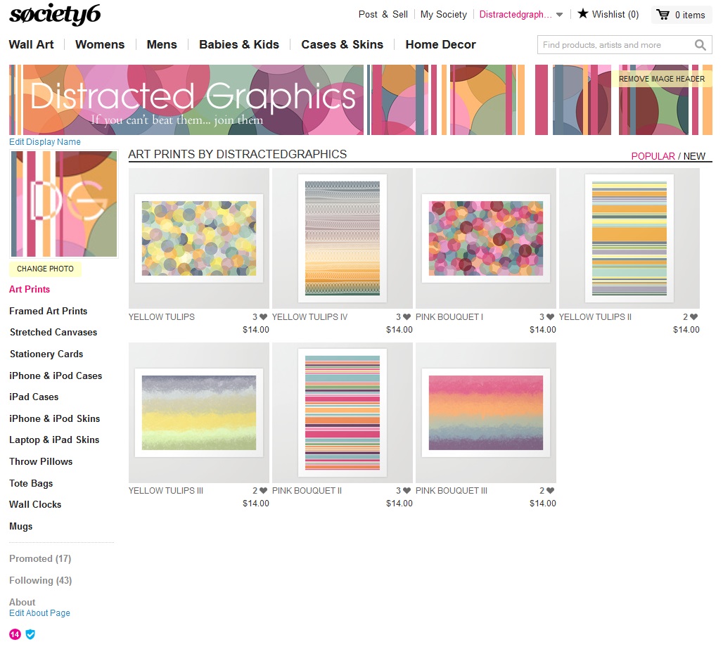Open the Yellow Tulips III print thumbnail

(199, 413)
